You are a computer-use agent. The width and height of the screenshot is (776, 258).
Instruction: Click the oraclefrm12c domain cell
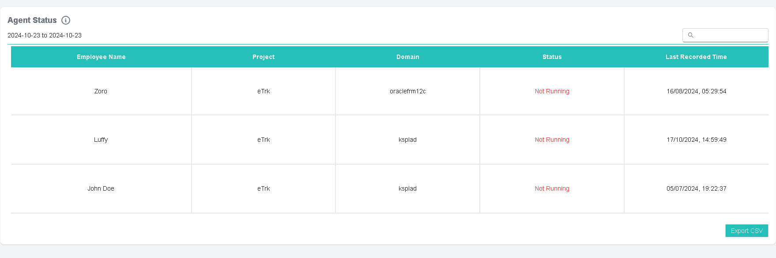click(x=407, y=91)
